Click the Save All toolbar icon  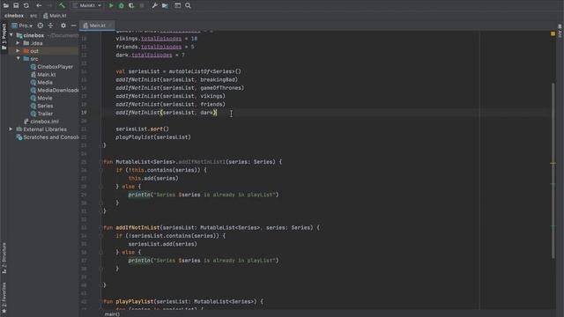click(16, 5)
